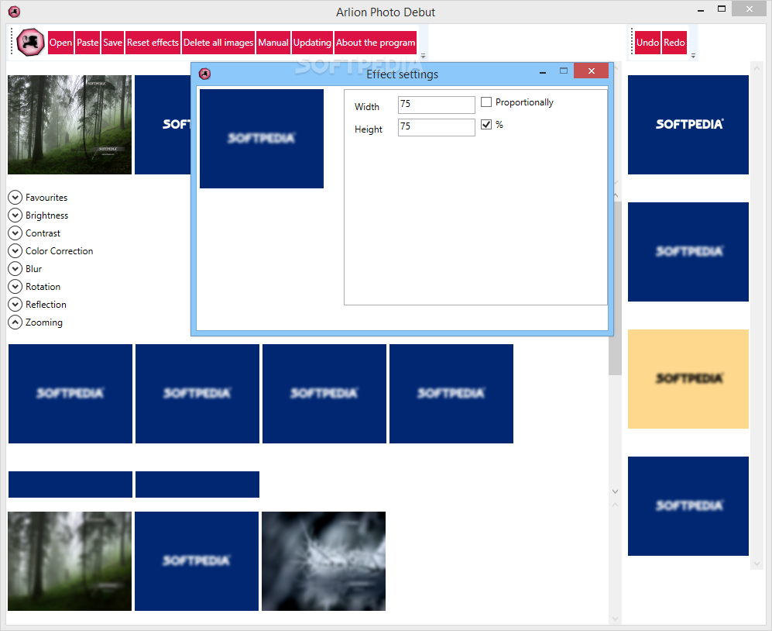Click the effects panel scroll-down arrow
772x631 pixels.
615,491
